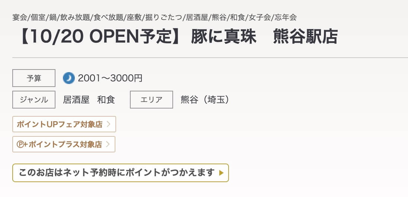The width and height of the screenshot is (408, 197).
Task: Click 和食 in the ジャンル row
Action: (106, 100)
